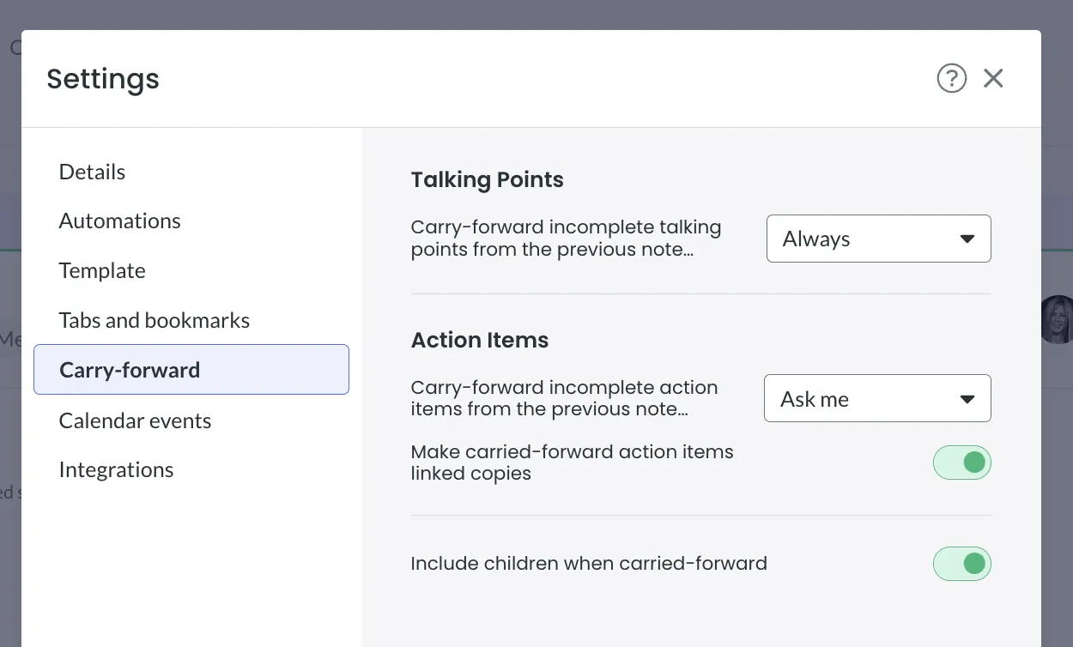Open the help question mark icon
1073x647 pixels.
[x=951, y=79]
